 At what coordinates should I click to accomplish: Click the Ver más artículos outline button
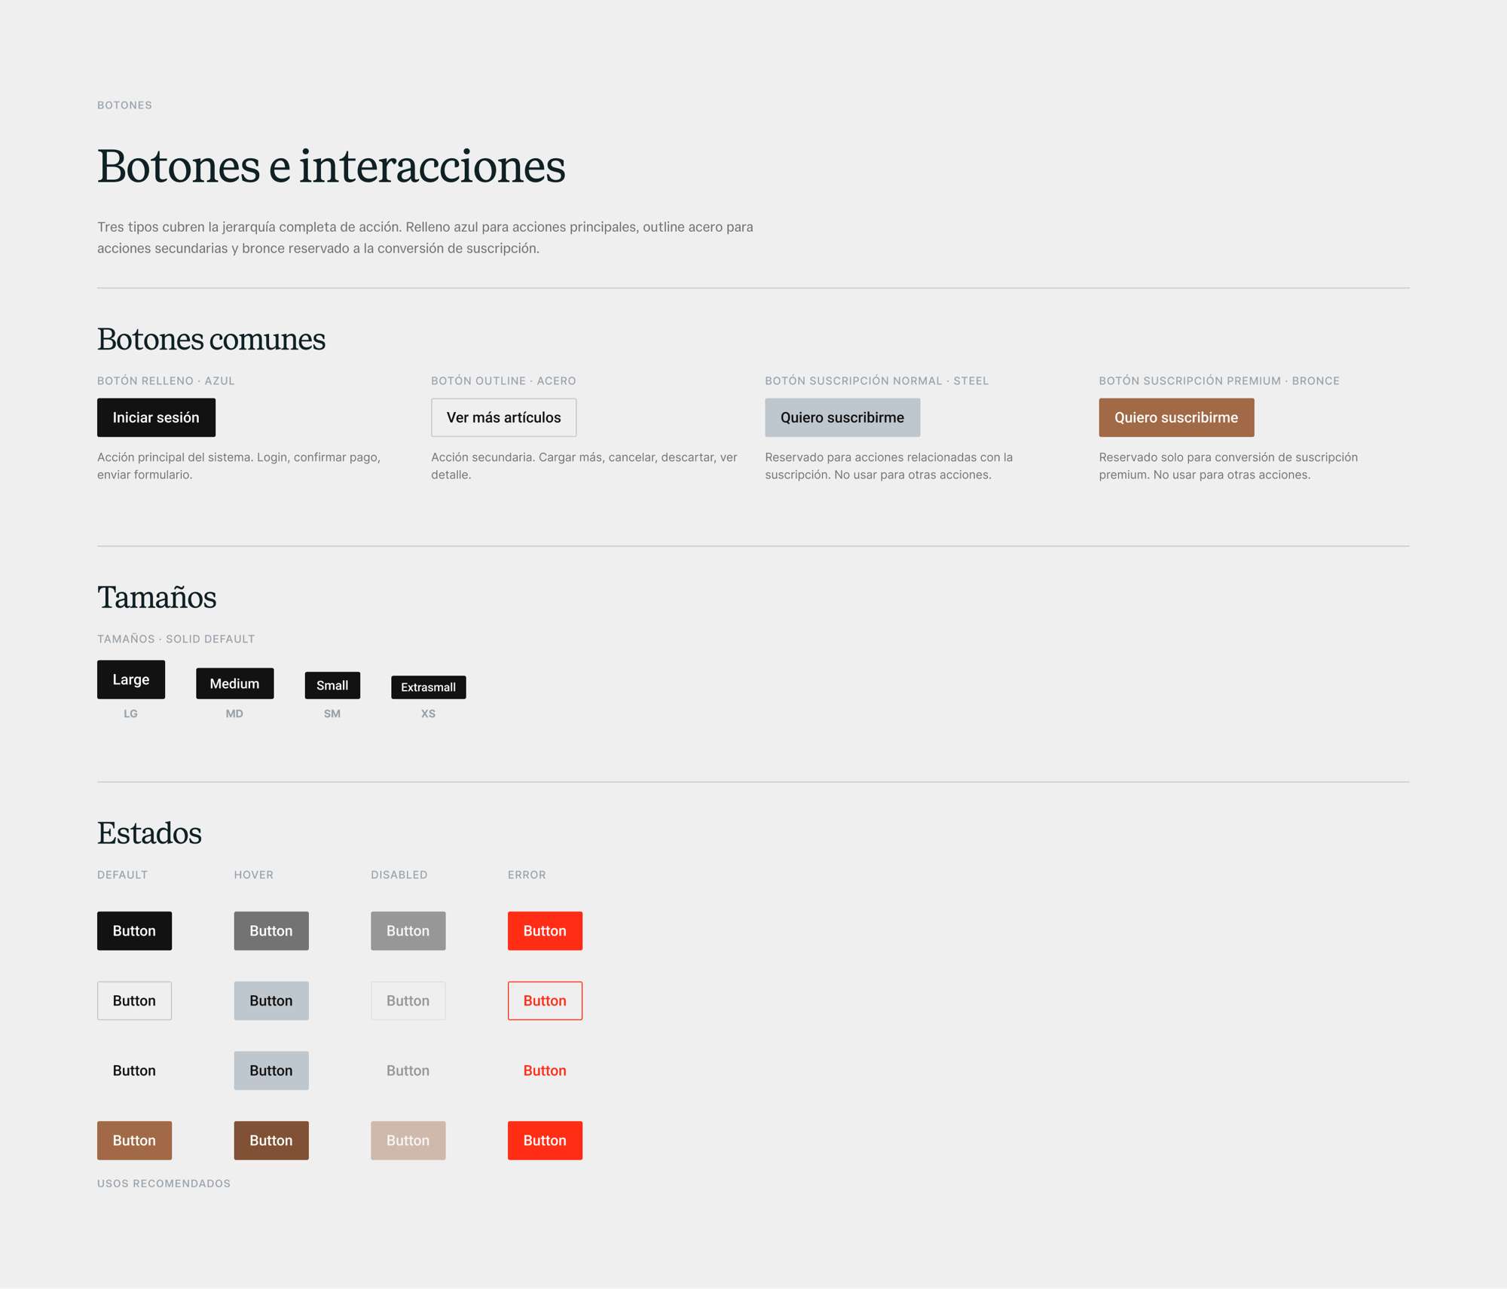[503, 417]
